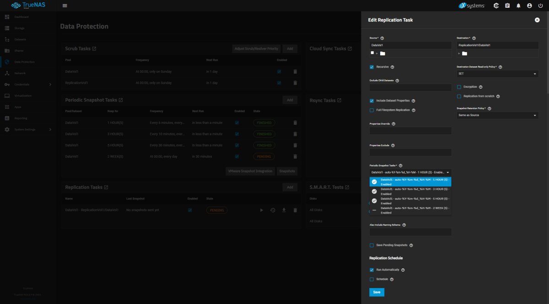Open the jobs clipboard icon in top bar
The width and height of the screenshot is (549, 304).
coord(507,5)
